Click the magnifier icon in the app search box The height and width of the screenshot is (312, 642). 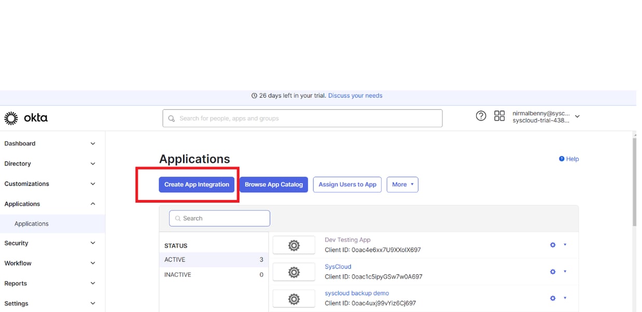tap(177, 218)
